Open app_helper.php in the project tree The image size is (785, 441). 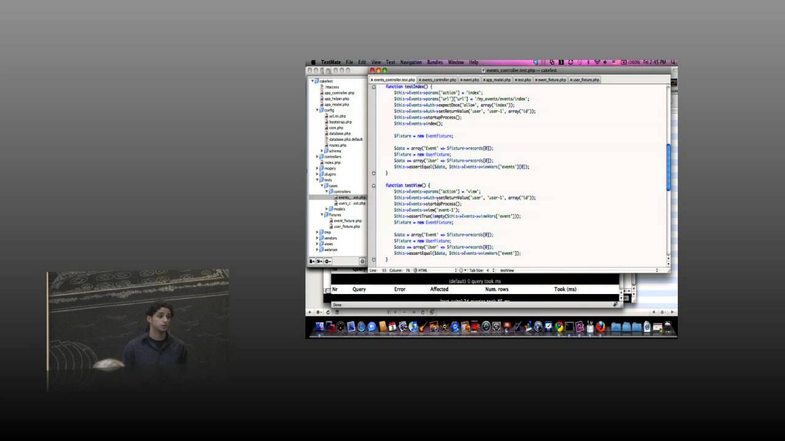coord(336,99)
